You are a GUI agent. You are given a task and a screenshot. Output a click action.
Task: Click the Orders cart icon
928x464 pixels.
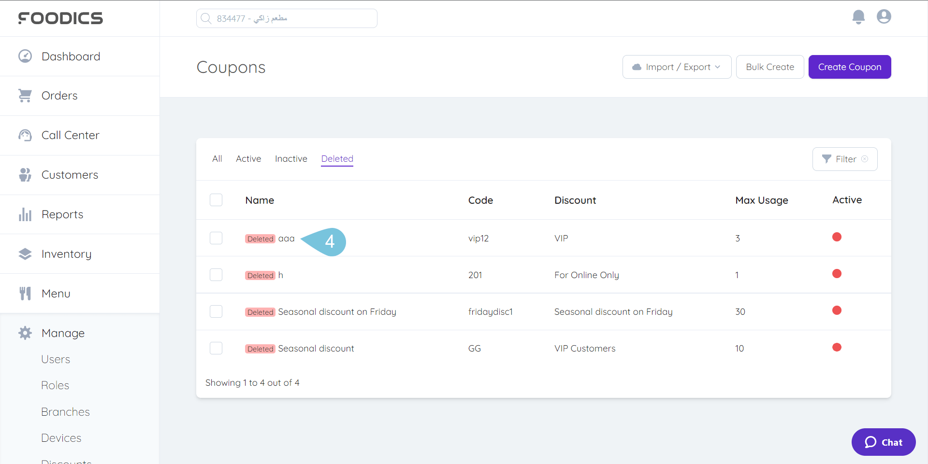(x=25, y=96)
